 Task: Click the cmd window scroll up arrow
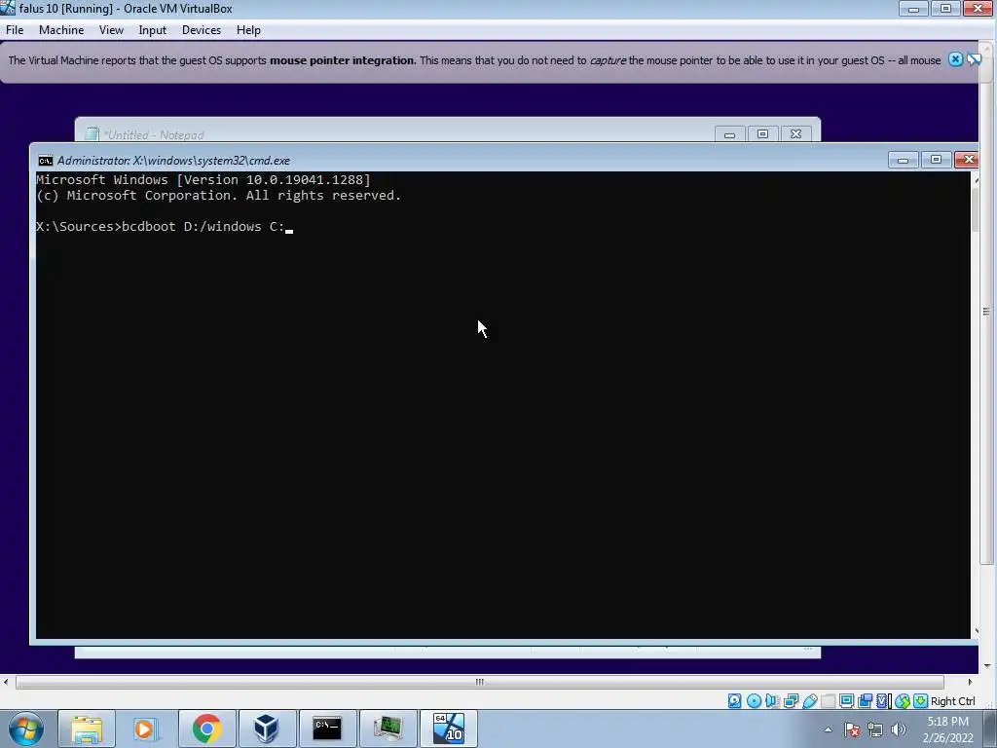(x=976, y=180)
